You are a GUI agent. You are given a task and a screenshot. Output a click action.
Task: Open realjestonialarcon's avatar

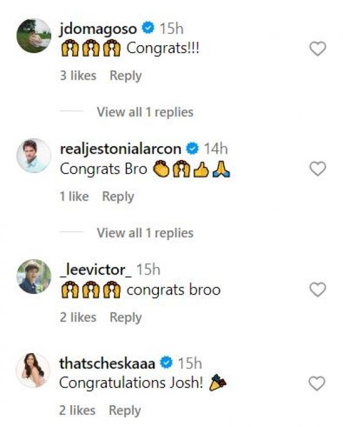34,155
